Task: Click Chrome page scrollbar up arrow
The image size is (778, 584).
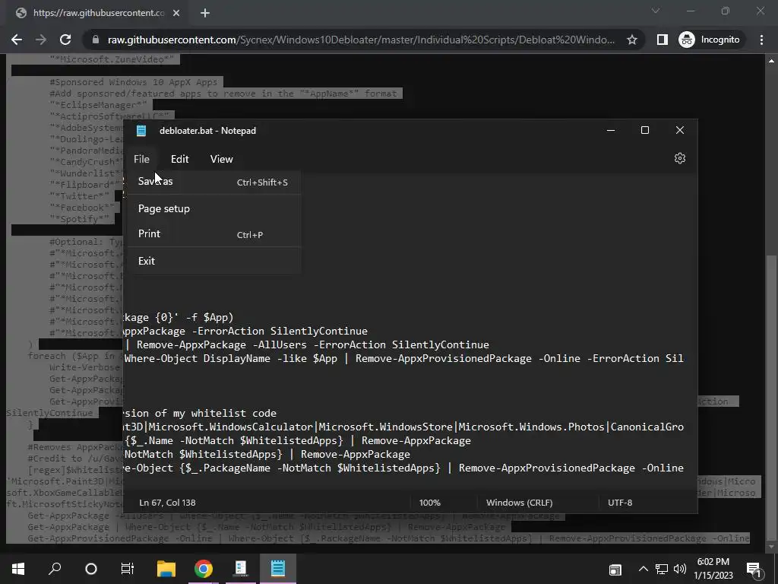Action: 771,61
